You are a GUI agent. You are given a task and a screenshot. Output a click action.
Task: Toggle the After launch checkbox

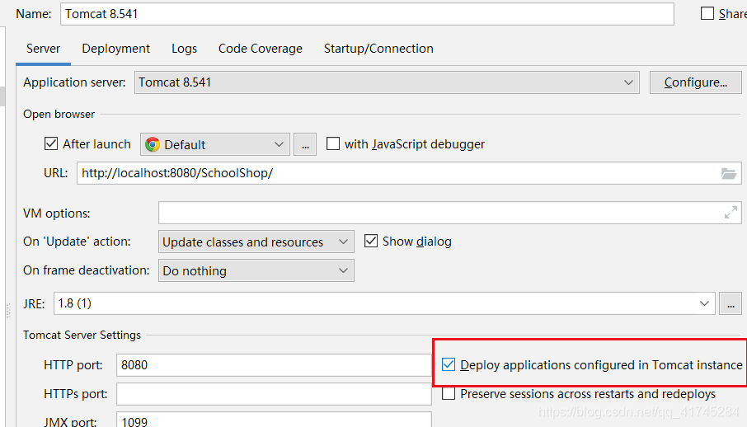pyautogui.click(x=51, y=143)
